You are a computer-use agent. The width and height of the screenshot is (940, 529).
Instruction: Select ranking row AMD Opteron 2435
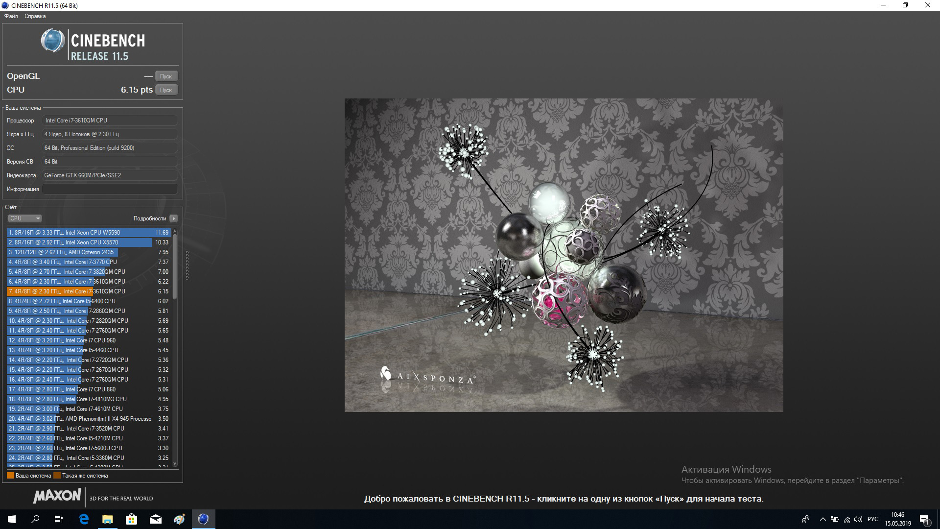(89, 252)
